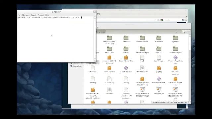Image resolution: width=212 pixels, height=119 pixels.
Task: Open the Mageia-2-beta2 DVD folder
Action: (x=109, y=40)
